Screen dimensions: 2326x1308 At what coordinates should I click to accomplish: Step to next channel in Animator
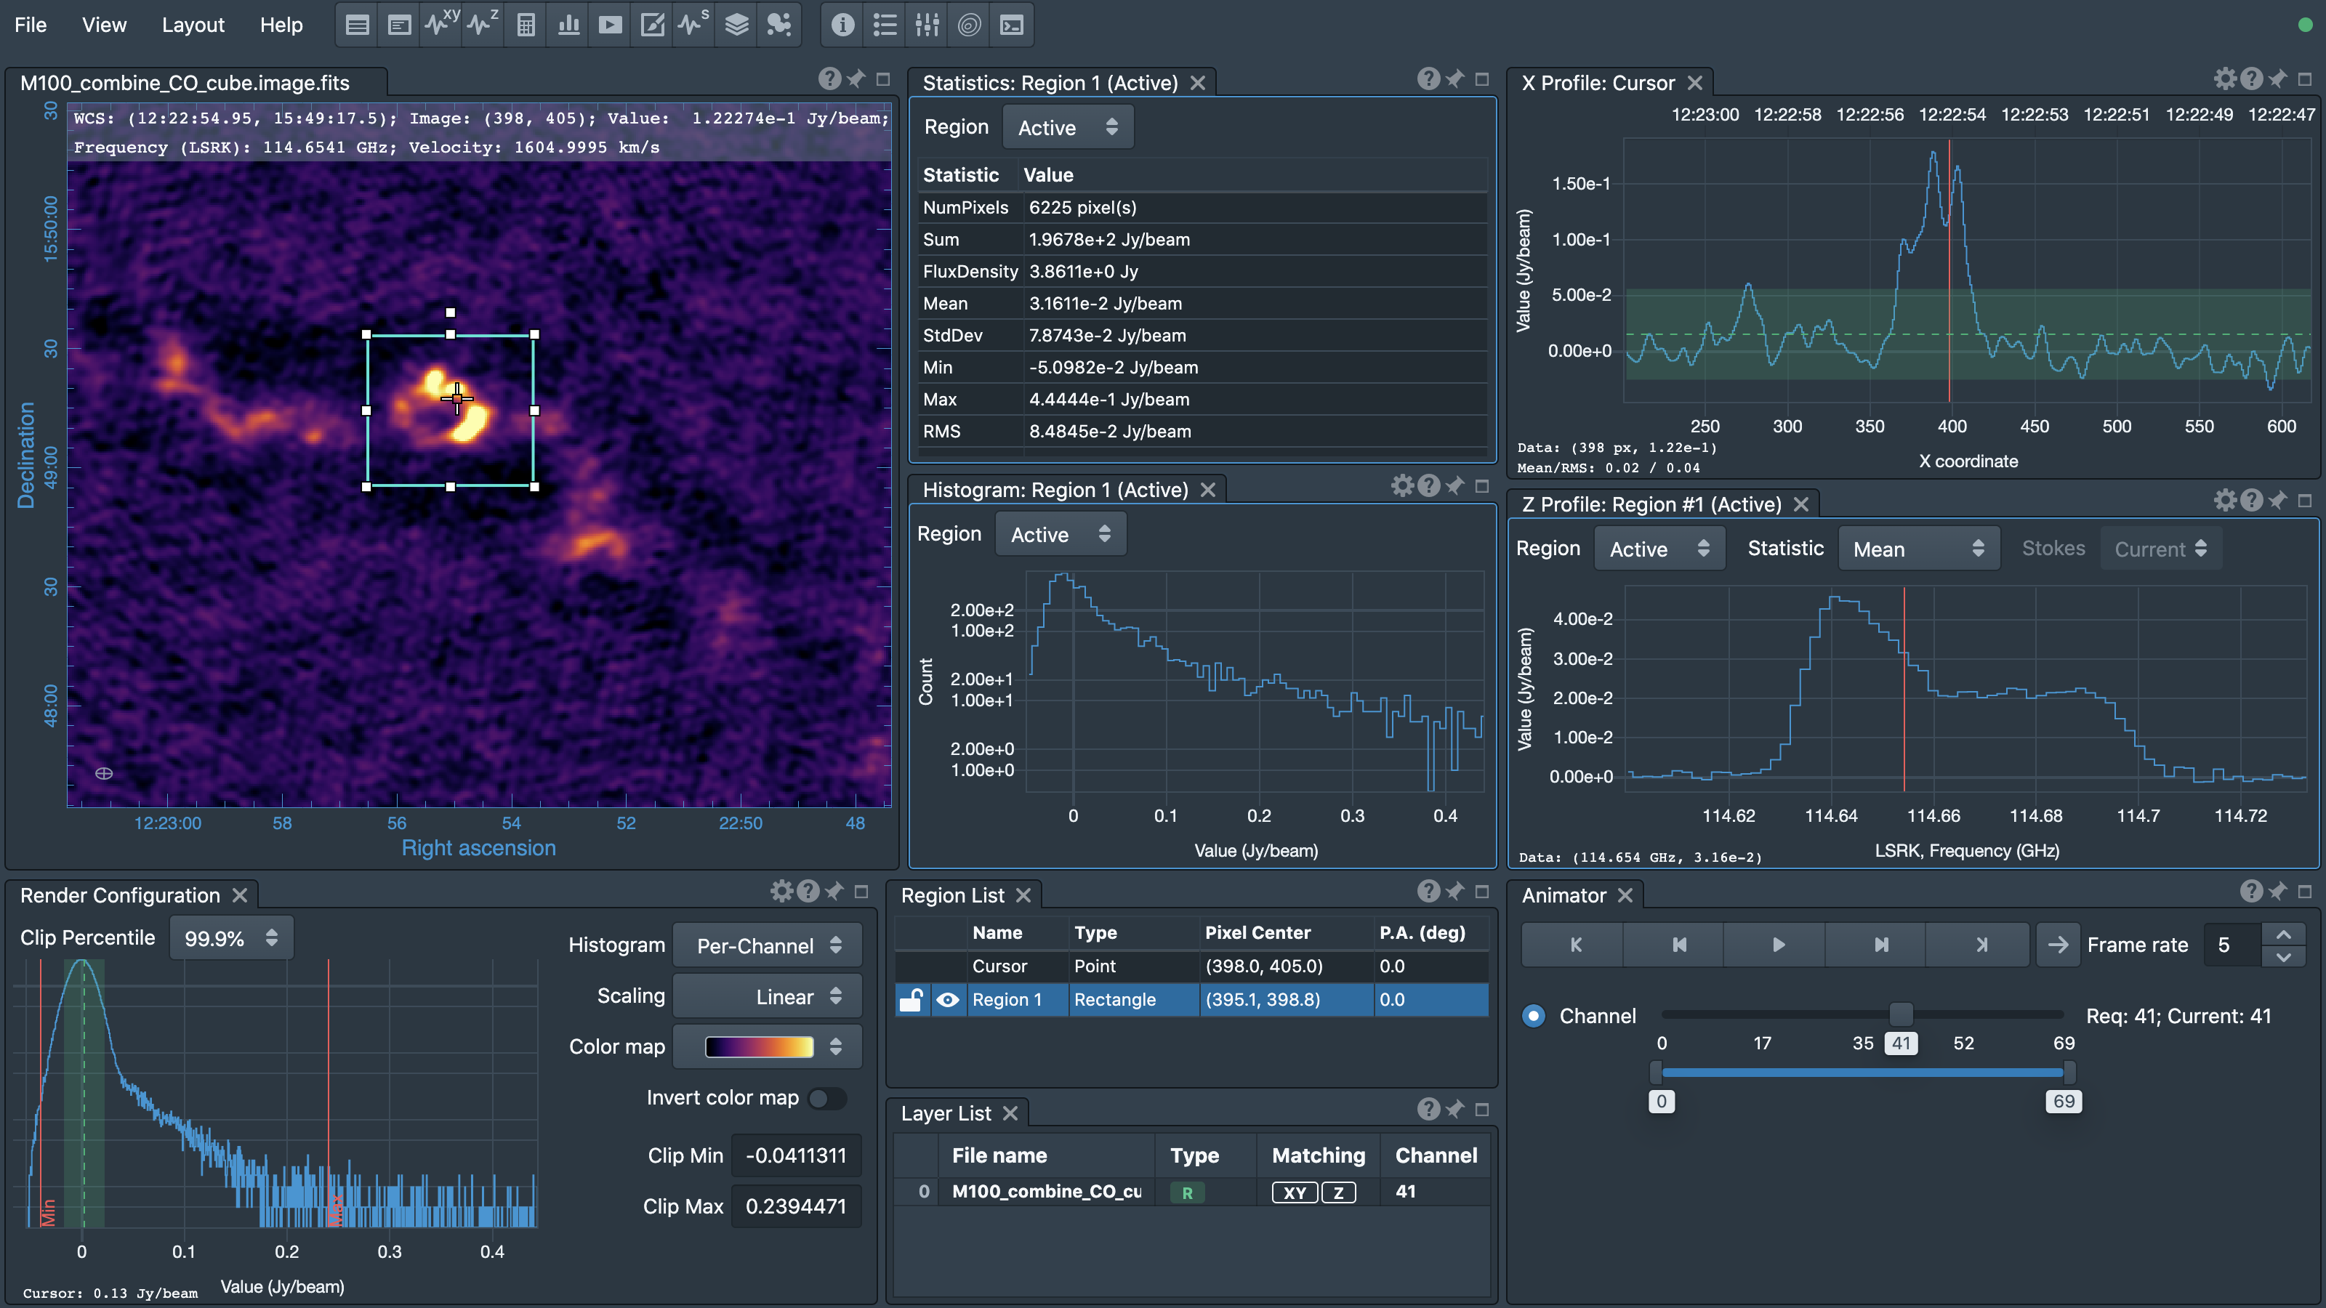coord(1880,945)
